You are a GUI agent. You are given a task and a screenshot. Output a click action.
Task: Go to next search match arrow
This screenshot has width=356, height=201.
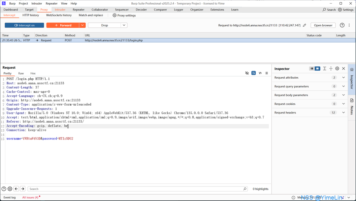pyautogui.click(x=23, y=189)
